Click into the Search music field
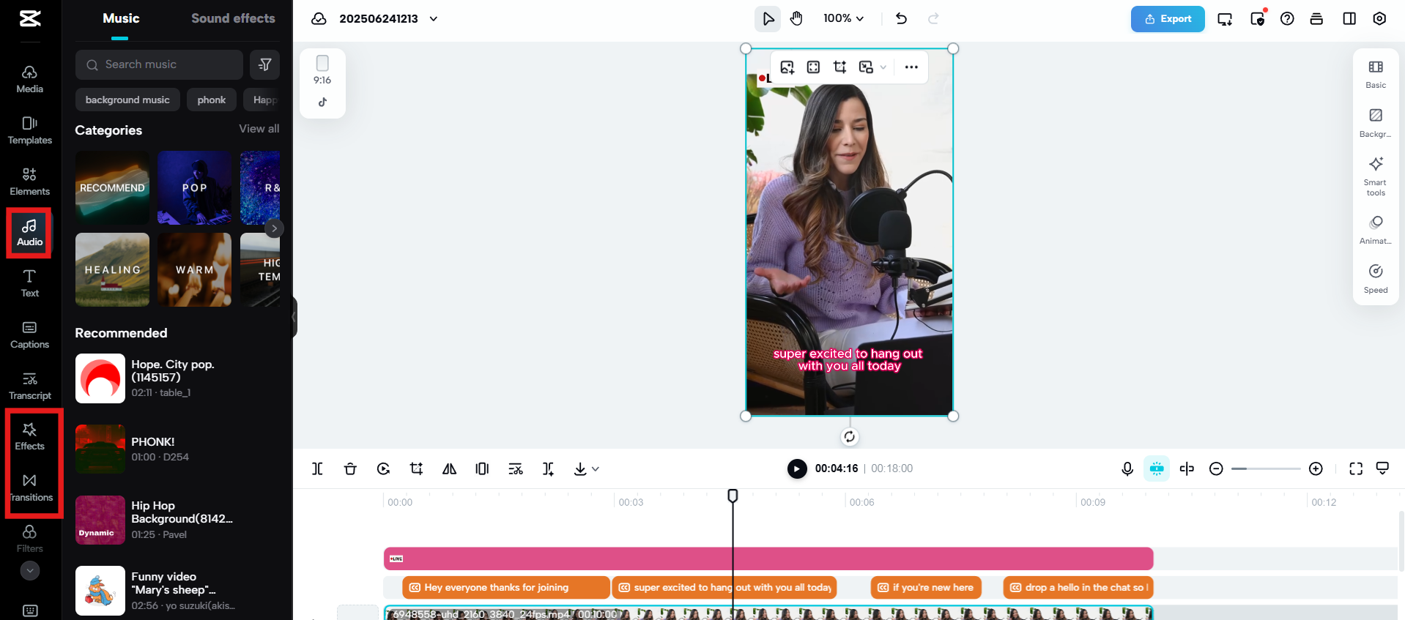Screen dimensions: 1405x620 [159, 64]
